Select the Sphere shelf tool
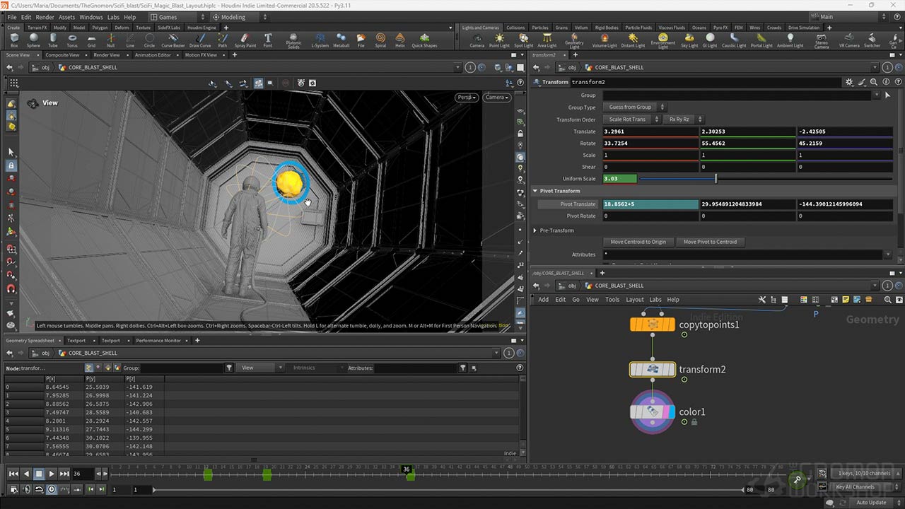This screenshot has height=509, width=905. (x=33, y=40)
